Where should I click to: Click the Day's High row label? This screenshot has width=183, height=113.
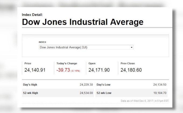[31, 84]
